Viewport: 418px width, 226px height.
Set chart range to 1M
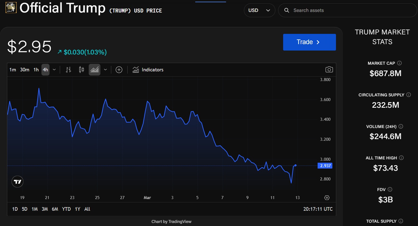pyautogui.click(x=35, y=209)
